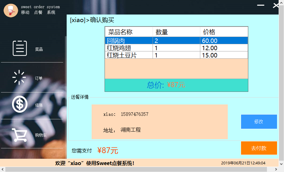Open the 订单 orders spinner icon

(19, 77)
